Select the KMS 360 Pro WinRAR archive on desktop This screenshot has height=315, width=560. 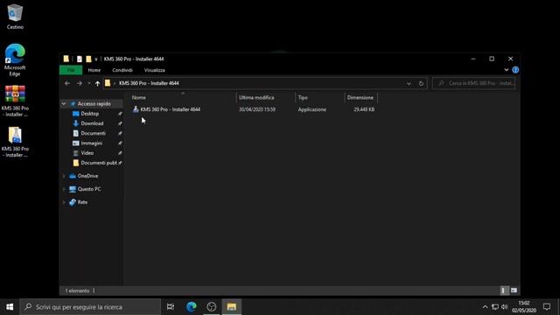[x=15, y=101]
